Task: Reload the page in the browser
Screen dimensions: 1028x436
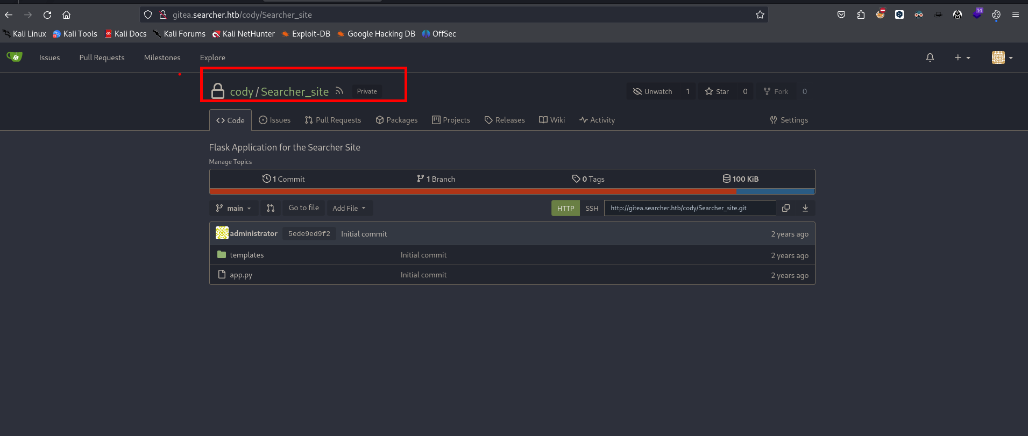Action: [x=47, y=15]
